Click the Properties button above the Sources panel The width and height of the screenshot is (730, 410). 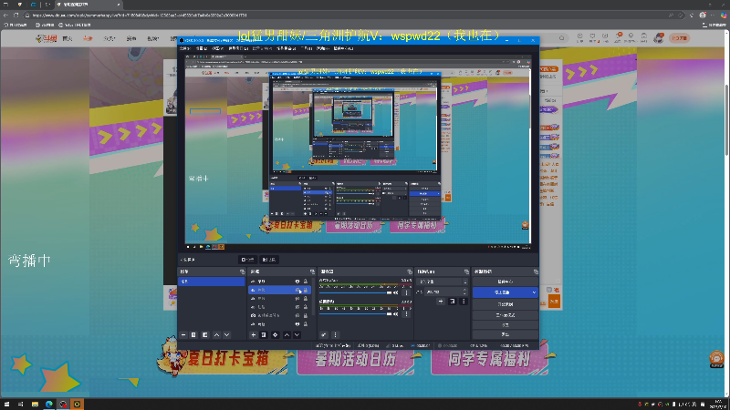click(247, 260)
